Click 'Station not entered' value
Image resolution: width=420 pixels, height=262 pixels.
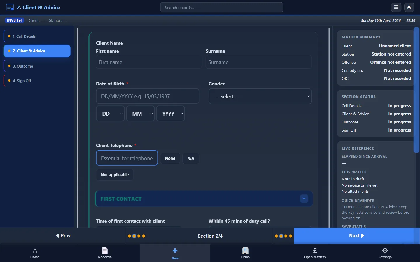[391, 54]
